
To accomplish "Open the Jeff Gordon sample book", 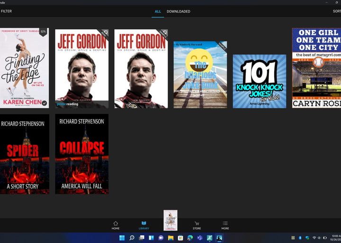I will 141,69.
